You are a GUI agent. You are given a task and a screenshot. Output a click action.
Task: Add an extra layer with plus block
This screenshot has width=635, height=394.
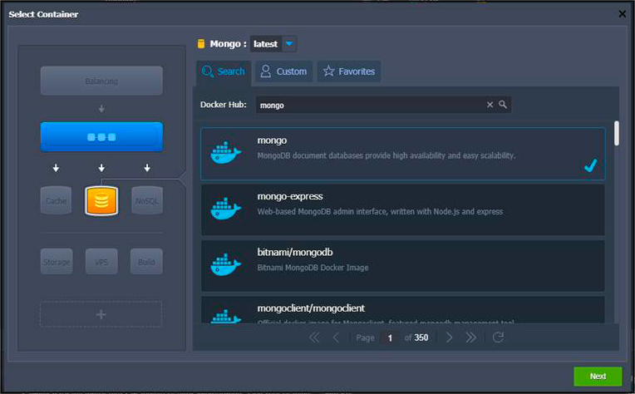101,314
